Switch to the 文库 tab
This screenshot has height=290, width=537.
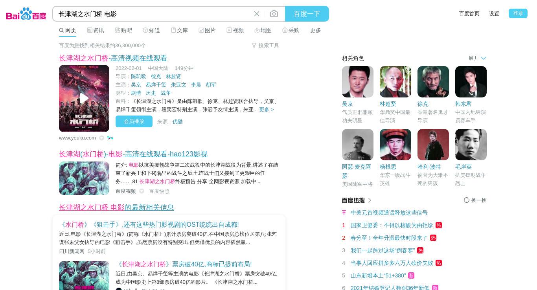(x=179, y=30)
